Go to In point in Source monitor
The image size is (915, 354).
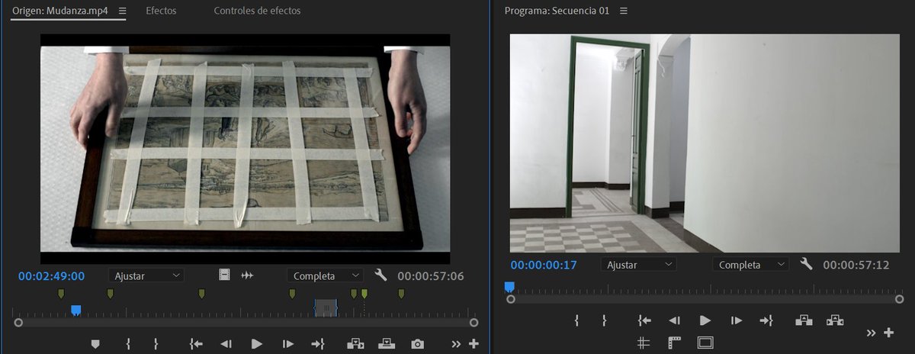tap(196, 344)
